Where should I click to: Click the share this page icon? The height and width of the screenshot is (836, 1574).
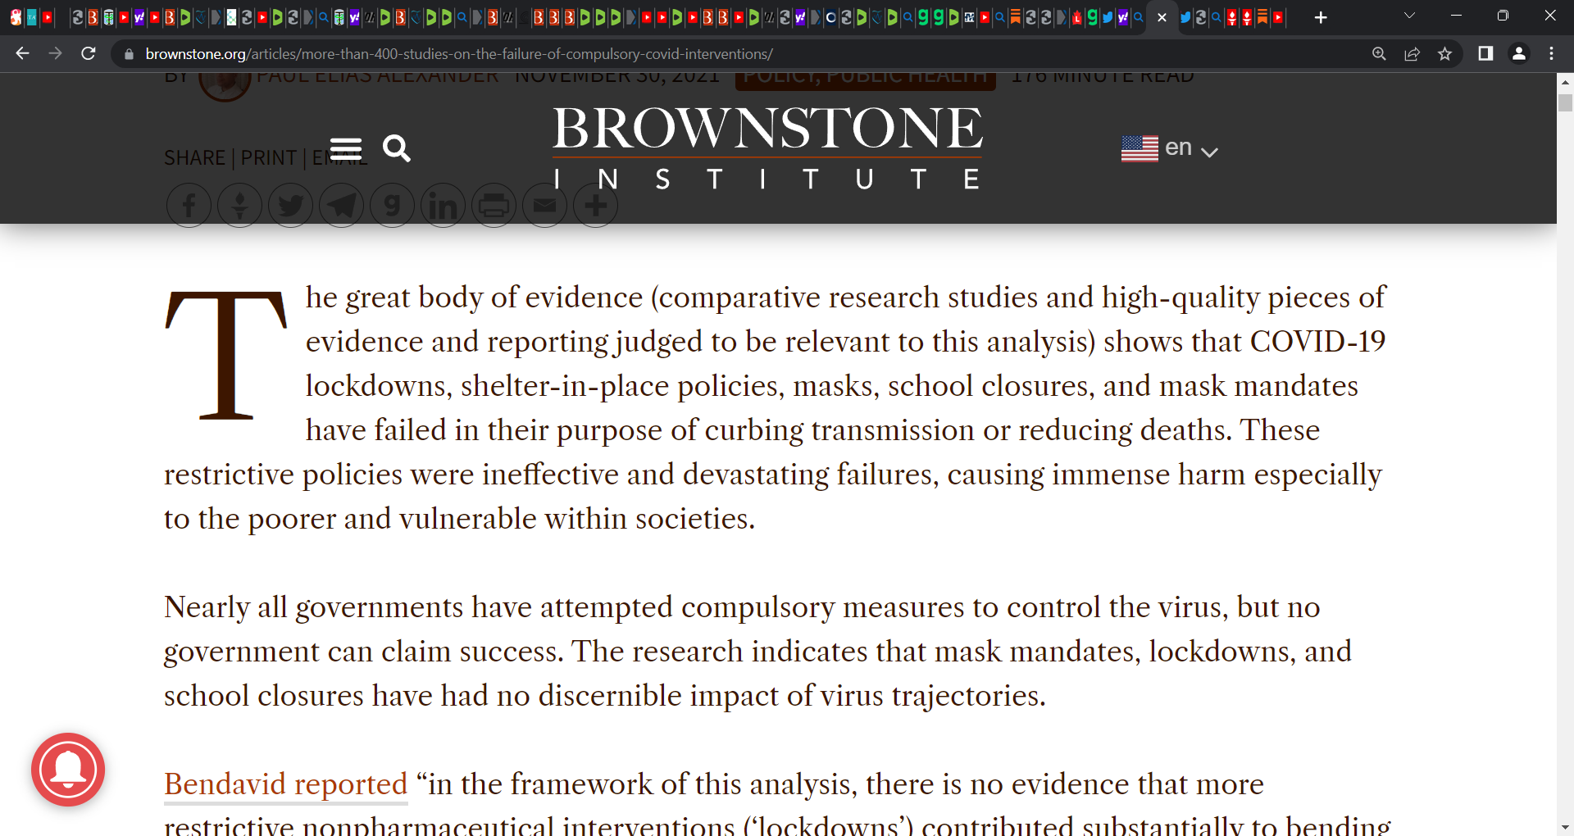pos(1412,54)
